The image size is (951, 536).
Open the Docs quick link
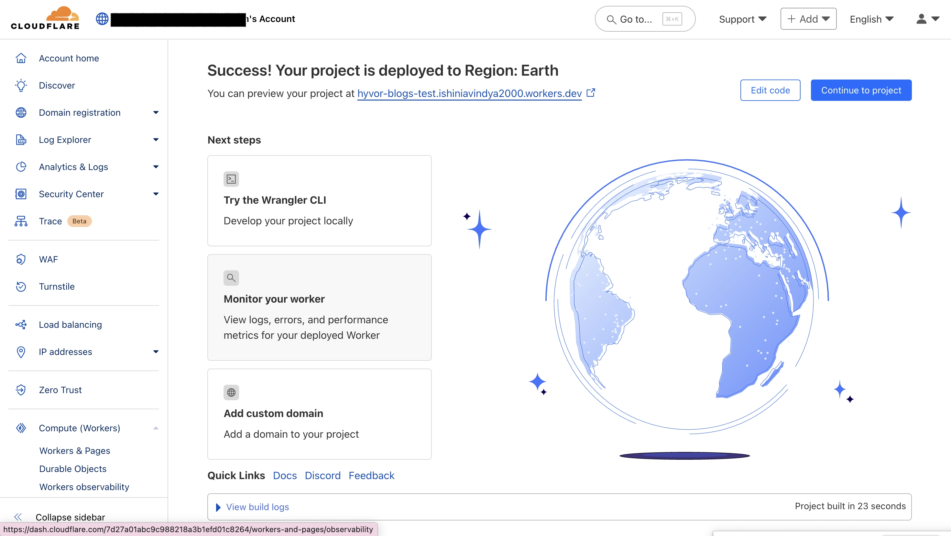point(285,476)
